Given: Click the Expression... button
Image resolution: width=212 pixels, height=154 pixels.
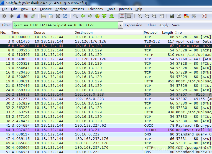Looking at the screenshot, I should click(x=135, y=25).
